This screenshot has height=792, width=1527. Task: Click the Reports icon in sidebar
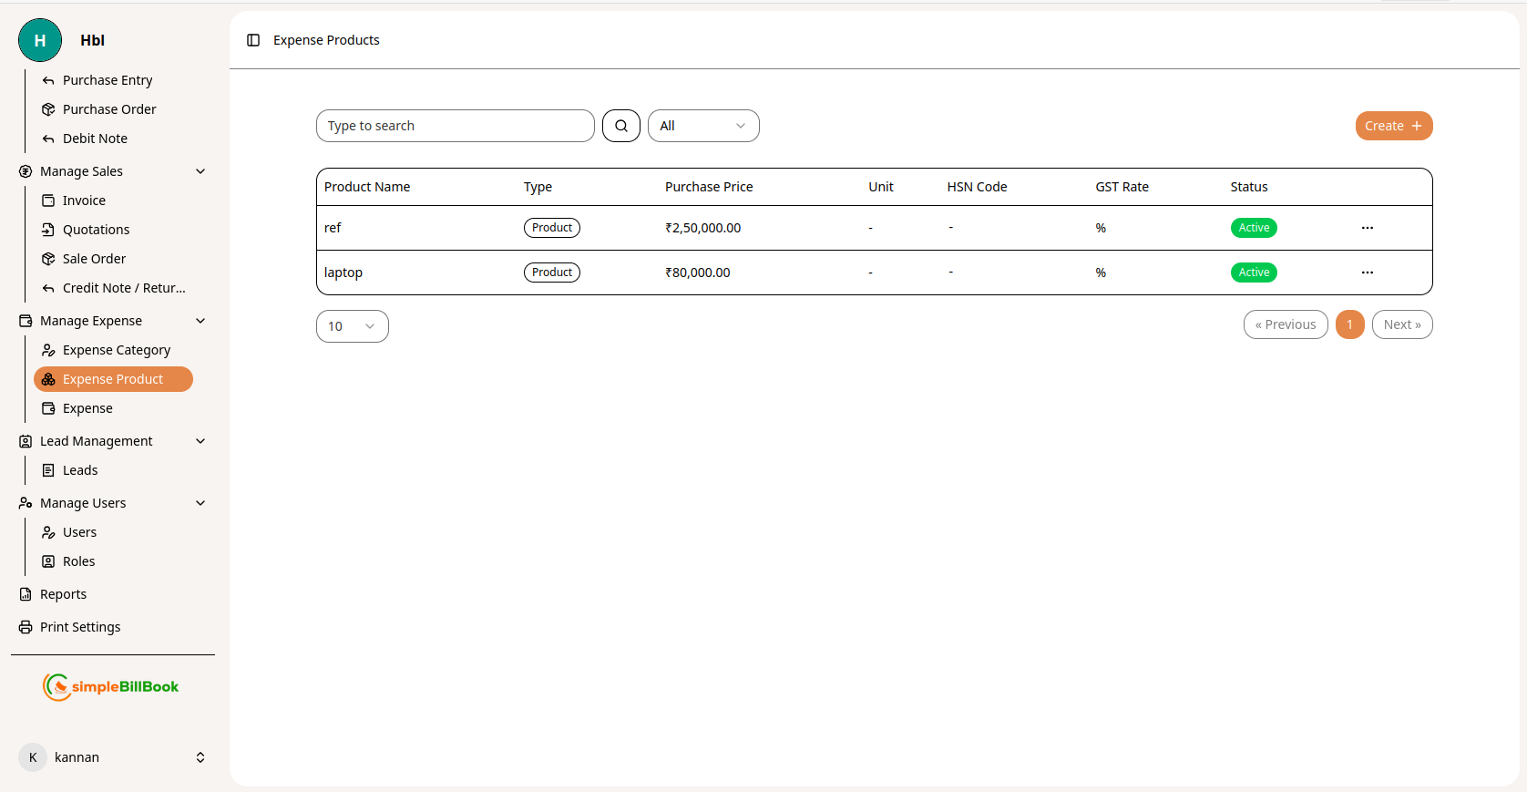26,594
